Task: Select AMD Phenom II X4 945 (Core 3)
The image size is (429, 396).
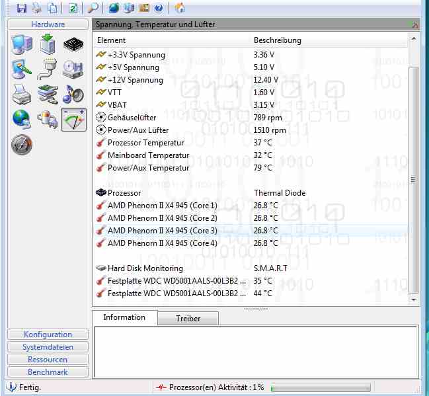Action: (251, 231)
